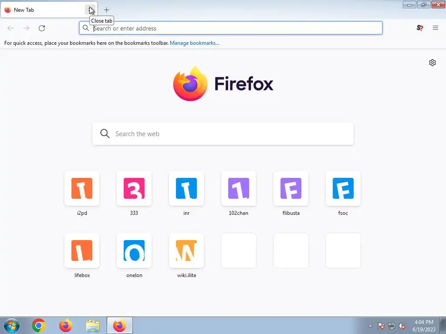Close the New Tab tab
The image size is (446, 334).
click(x=90, y=10)
